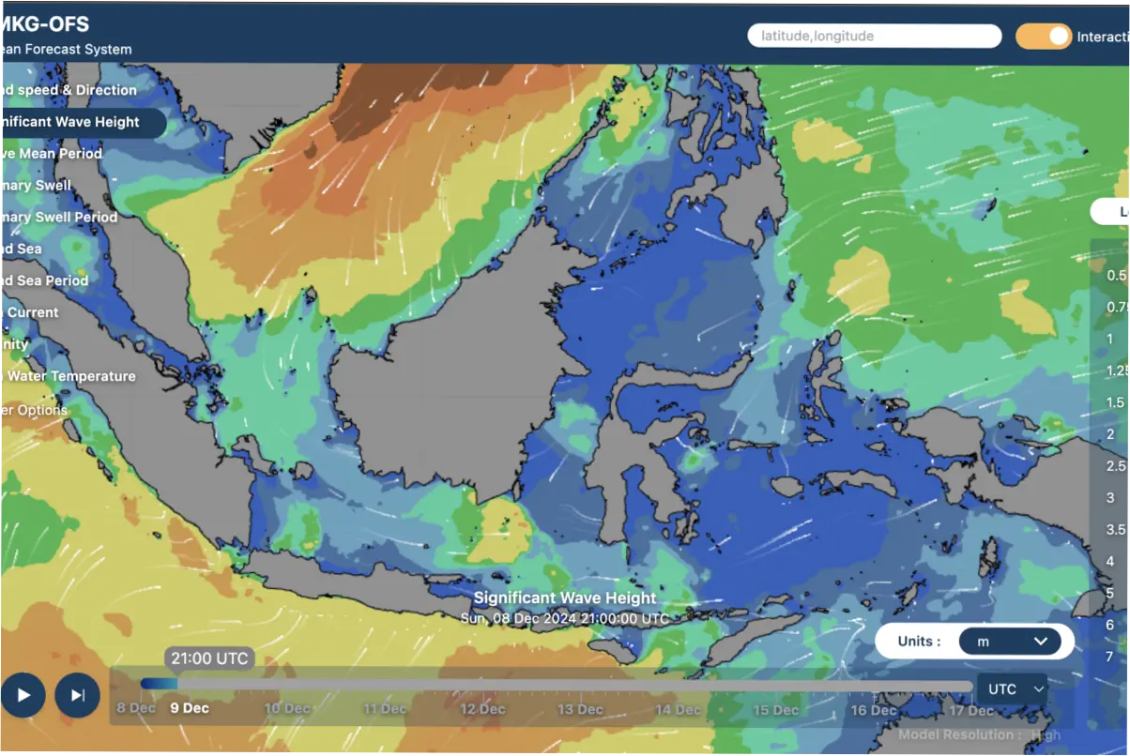1130x756 pixels.
Task: Click the legend tab at right edge
Action: tap(1110, 212)
